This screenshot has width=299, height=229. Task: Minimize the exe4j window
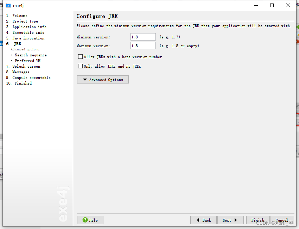point(256,5)
